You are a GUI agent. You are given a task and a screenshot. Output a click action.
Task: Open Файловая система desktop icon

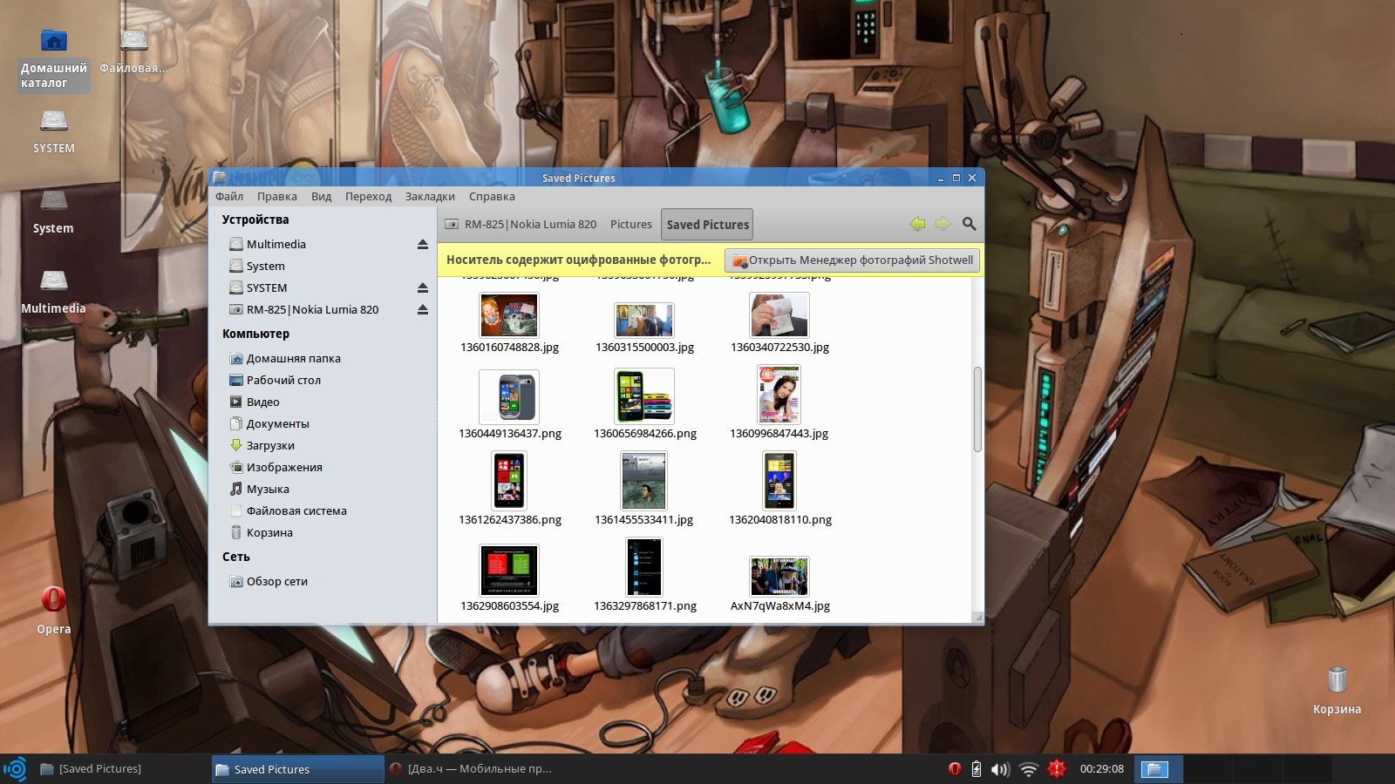point(133,52)
